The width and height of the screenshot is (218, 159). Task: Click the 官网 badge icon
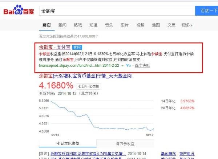tap(77, 47)
